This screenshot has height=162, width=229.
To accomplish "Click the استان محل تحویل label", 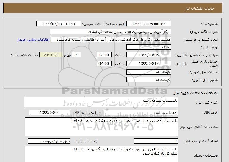I will 204,72.
